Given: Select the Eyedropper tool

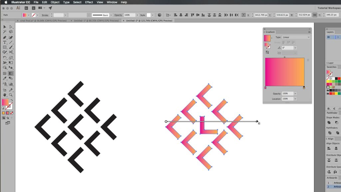Looking at the screenshot, I should [x=4, y=78].
